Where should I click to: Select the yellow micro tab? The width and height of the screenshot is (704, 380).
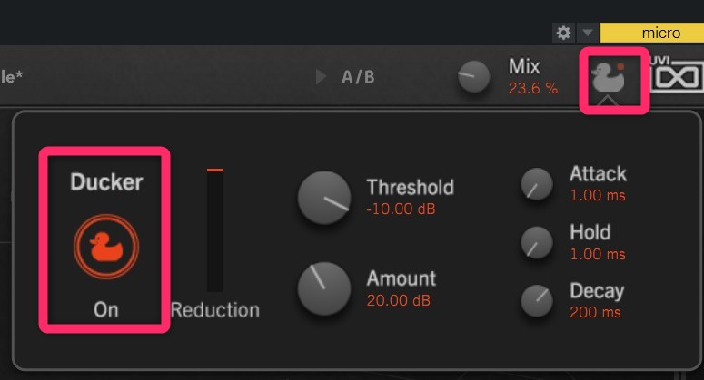coord(651,33)
